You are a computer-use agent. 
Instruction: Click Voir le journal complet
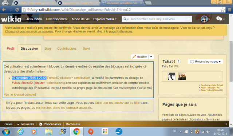(x=20, y=95)
